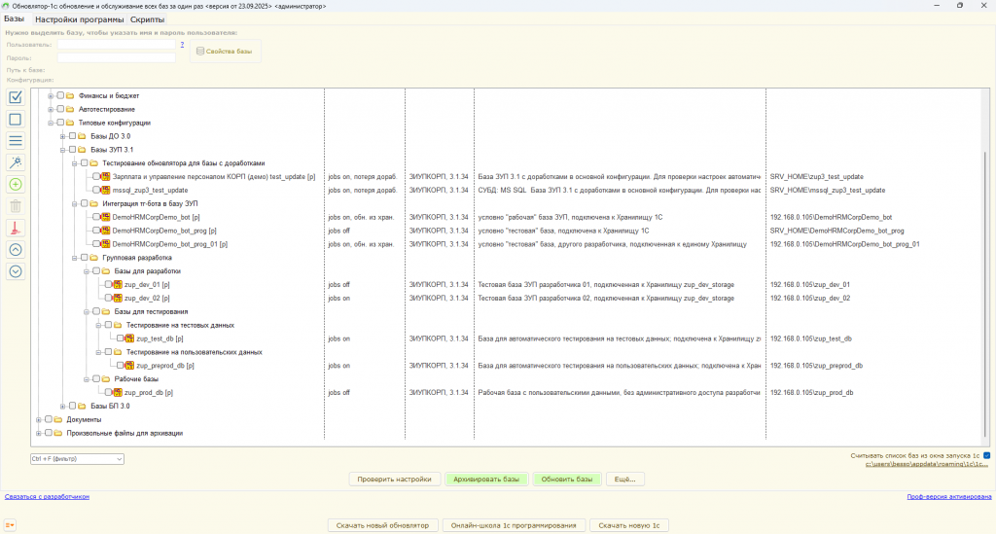Click the 1C icon of zup_prod_db

[x=118, y=392]
